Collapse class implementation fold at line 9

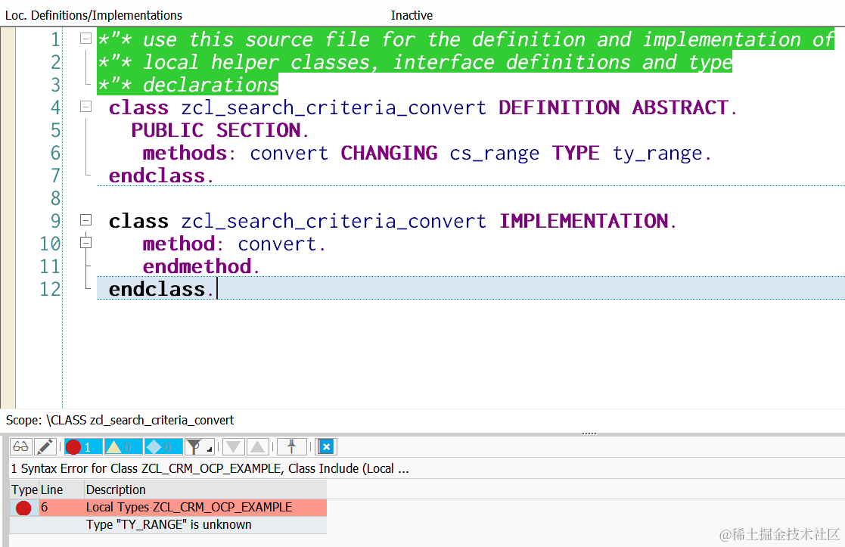[85, 220]
